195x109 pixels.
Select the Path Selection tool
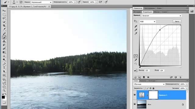point(4,71)
